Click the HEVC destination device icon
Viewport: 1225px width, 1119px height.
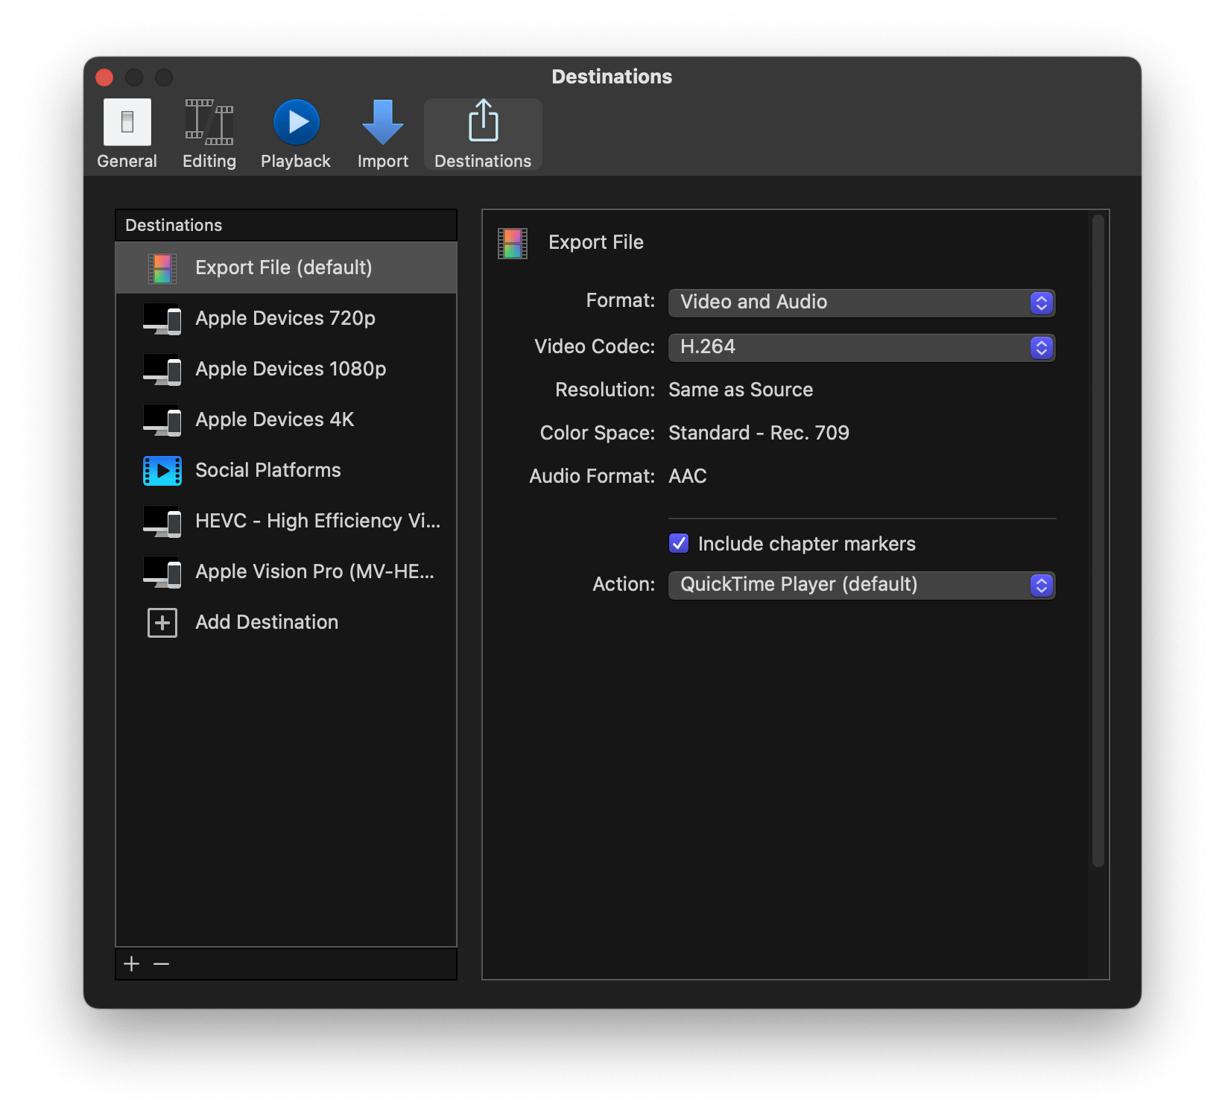(162, 522)
